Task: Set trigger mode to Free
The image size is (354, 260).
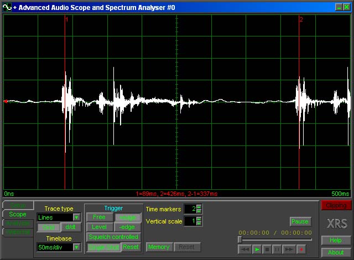Action: click(x=100, y=217)
